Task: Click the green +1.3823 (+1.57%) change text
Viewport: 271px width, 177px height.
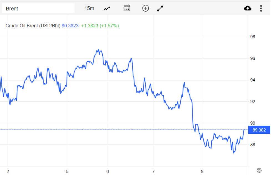Action: [100, 26]
